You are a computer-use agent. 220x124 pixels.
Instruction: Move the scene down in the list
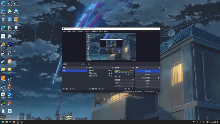73,89
